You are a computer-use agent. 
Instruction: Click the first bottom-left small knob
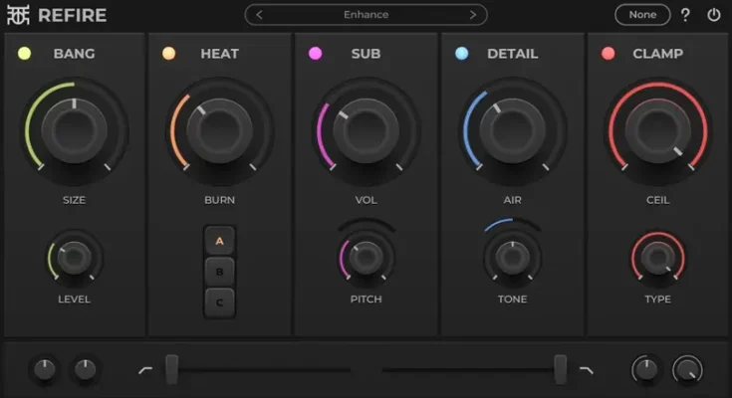pos(45,370)
